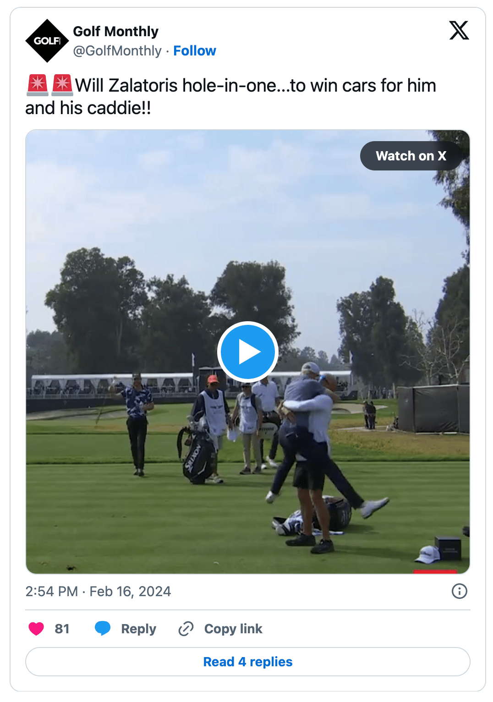The image size is (493, 702).
Task: Click the Golf Monthly diamond avatar
Action: [x=47, y=41]
